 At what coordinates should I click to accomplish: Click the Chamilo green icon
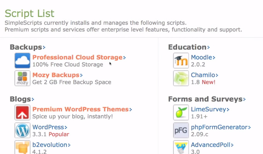[x=181, y=78]
